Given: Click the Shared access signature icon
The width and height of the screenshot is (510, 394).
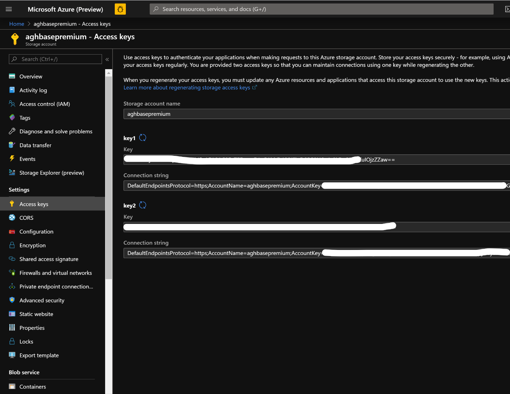Looking at the screenshot, I should pos(12,259).
